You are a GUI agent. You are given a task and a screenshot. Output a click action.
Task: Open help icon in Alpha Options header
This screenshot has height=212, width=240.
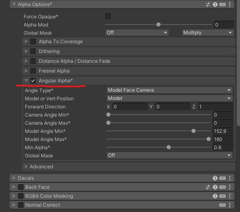coord(215,4)
